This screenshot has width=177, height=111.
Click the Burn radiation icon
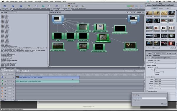[69, 6]
